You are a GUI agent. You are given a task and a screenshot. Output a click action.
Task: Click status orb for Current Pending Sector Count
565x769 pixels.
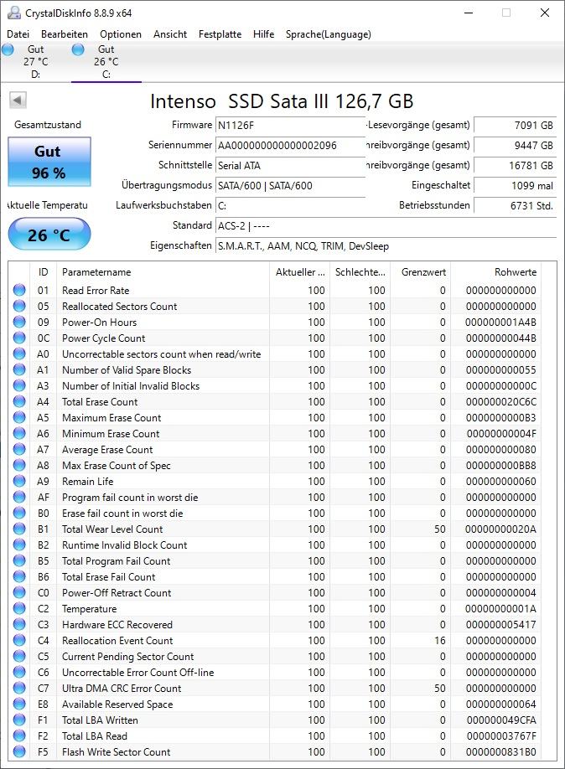(x=19, y=656)
